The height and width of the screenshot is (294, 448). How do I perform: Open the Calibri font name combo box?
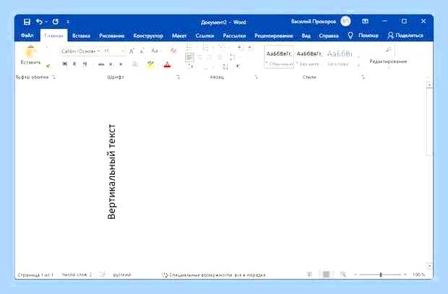pos(81,51)
